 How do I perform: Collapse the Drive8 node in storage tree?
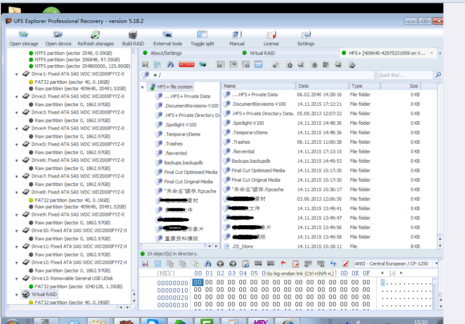pyautogui.click(x=17, y=193)
